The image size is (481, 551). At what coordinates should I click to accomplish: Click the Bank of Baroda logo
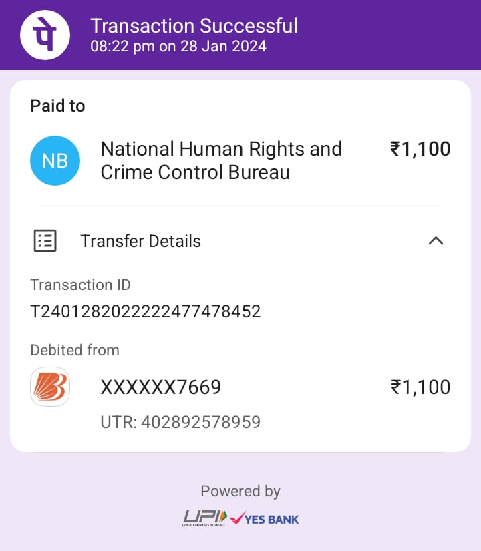pyautogui.click(x=50, y=387)
